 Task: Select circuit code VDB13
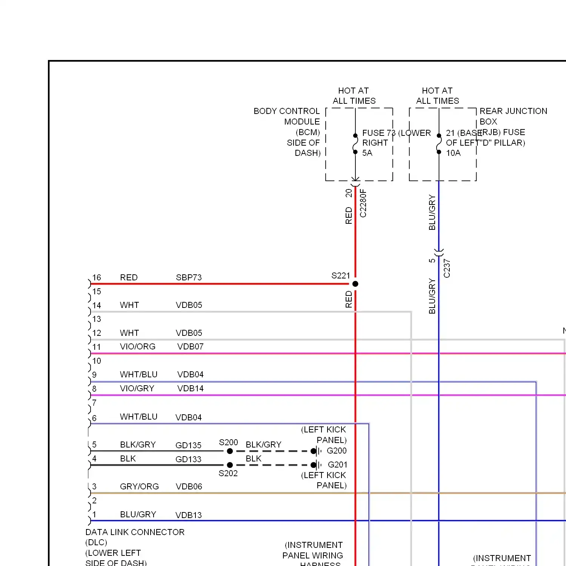pyautogui.click(x=189, y=515)
